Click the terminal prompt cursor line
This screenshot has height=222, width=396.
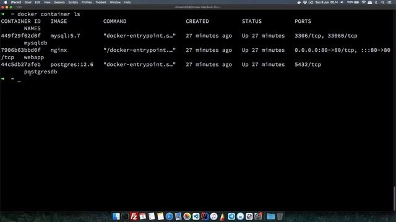click(x=19, y=80)
